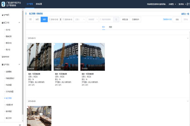The image size is (190, 126).
Task: Collapse the 施工计划 sidebar section chevron
Action: click(19, 23)
